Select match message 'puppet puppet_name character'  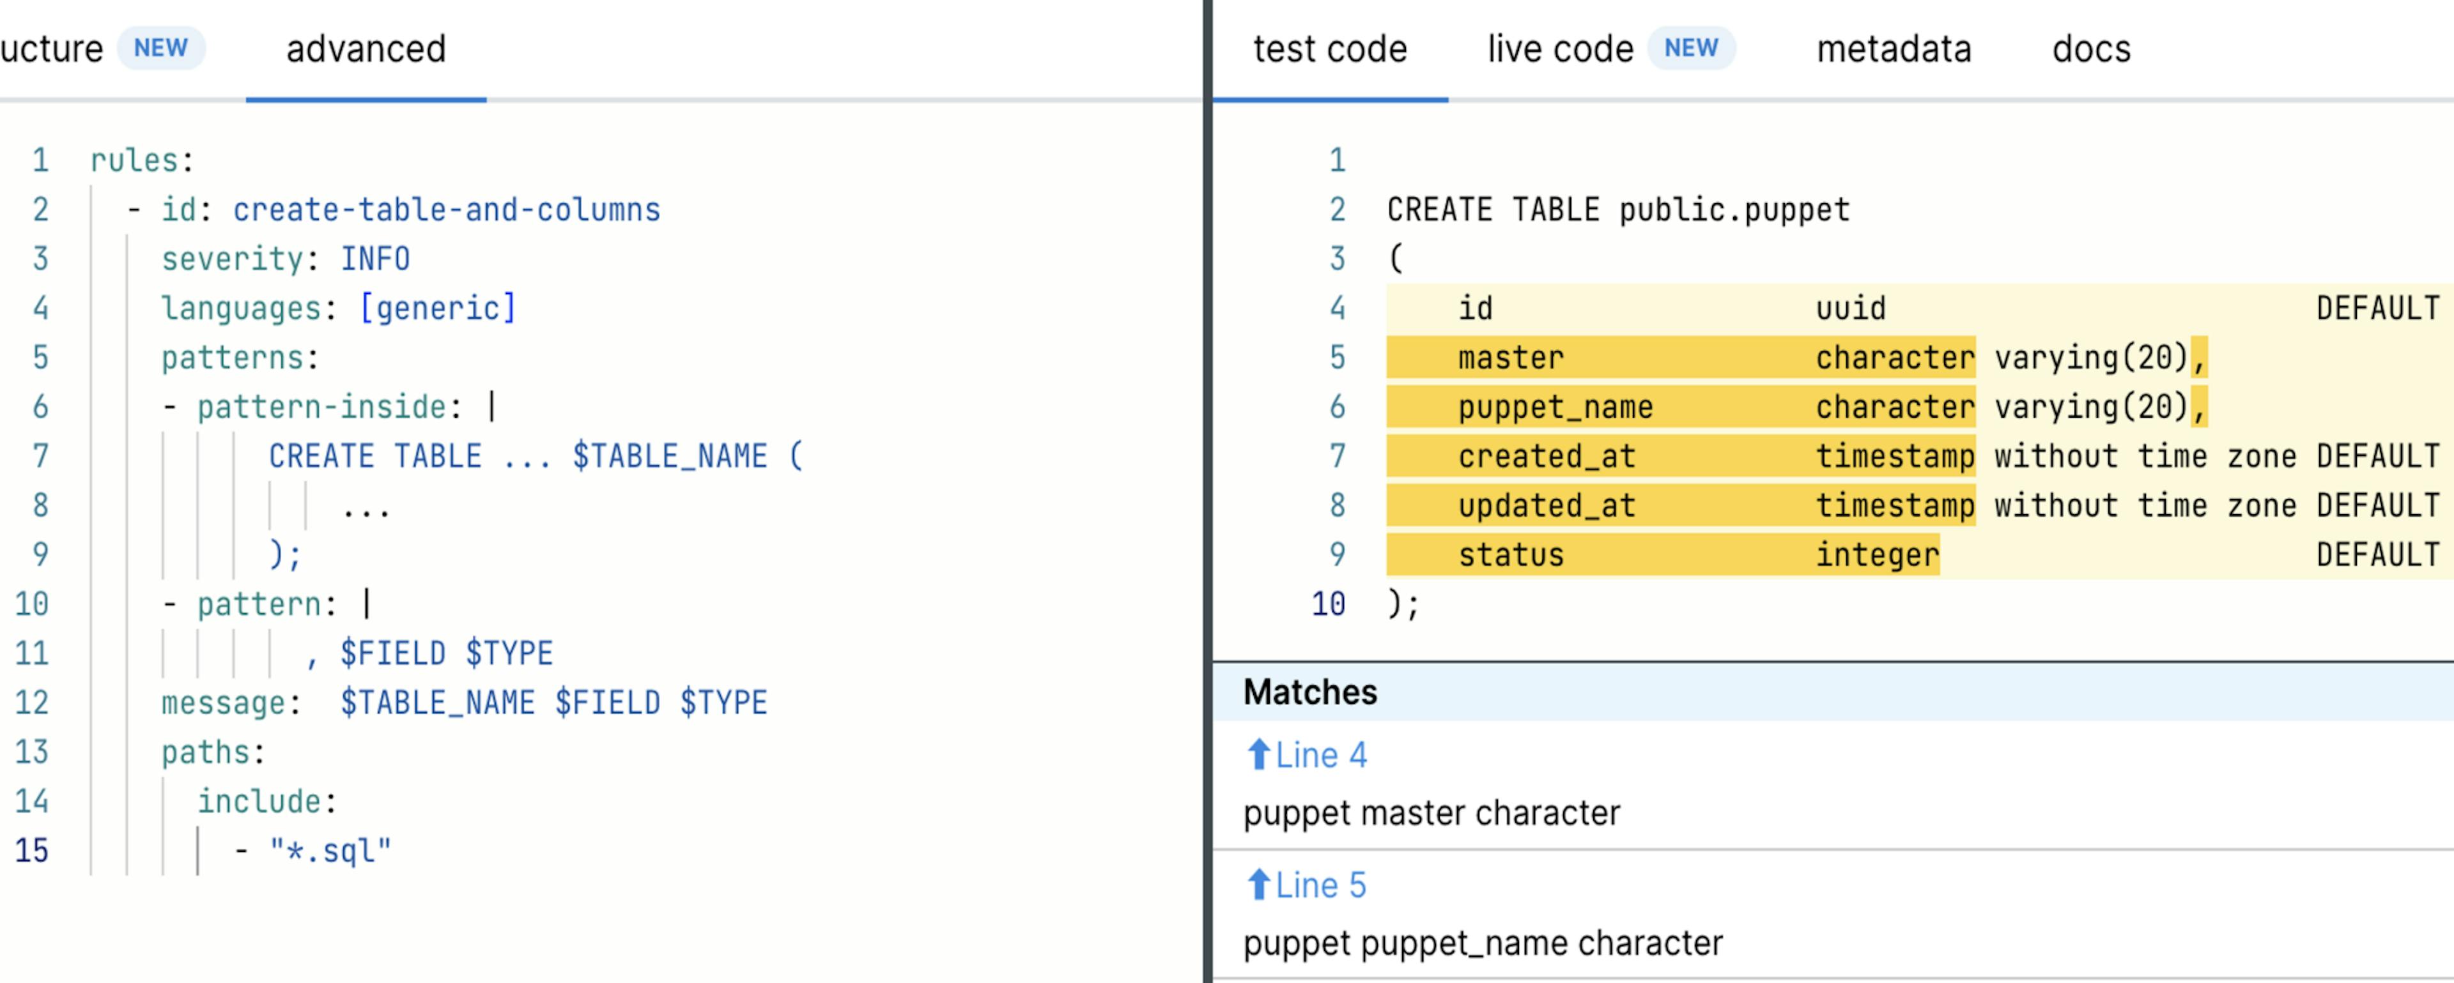pyautogui.click(x=1483, y=943)
